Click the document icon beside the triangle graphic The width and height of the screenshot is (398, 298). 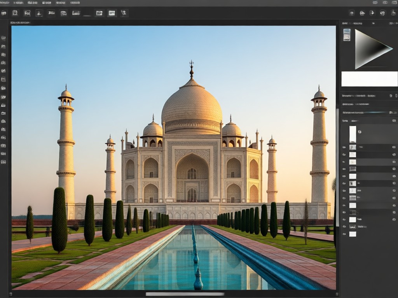point(347,35)
